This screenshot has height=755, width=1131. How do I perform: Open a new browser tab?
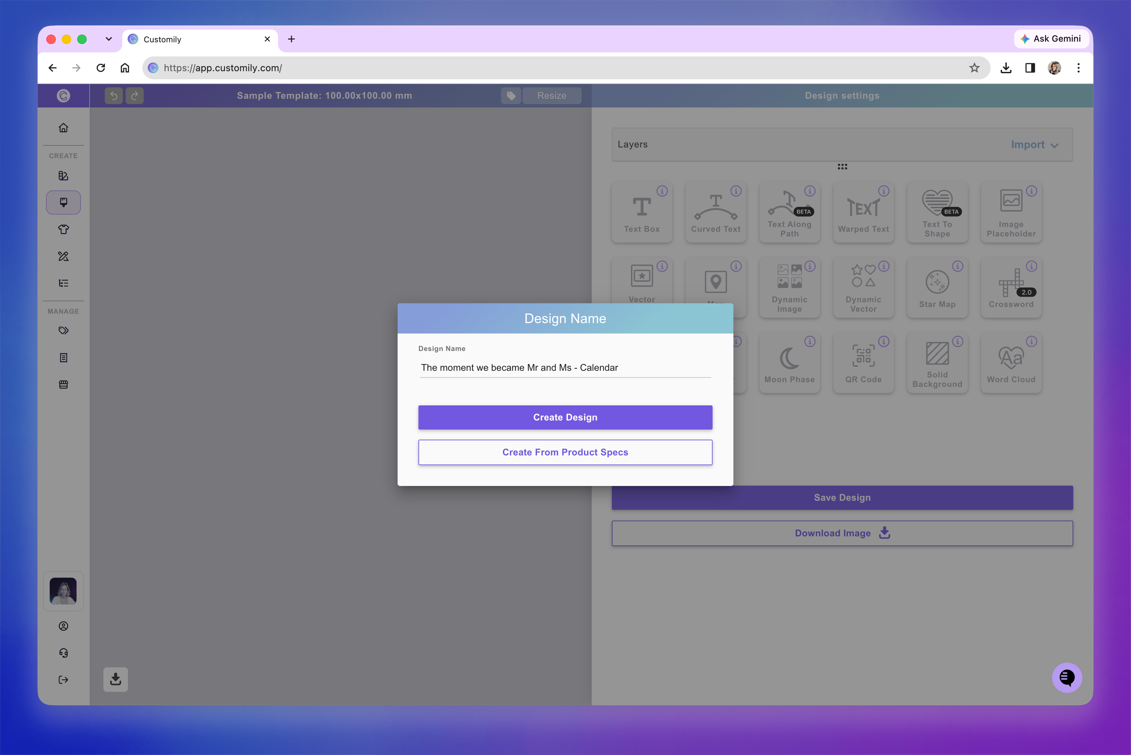(x=291, y=39)
